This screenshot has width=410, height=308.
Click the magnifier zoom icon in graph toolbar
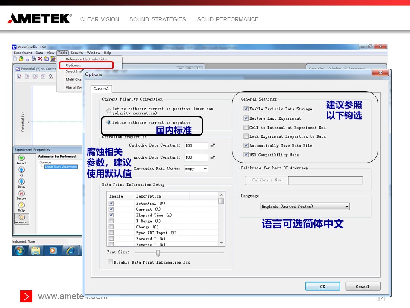[x=51, y=77]
